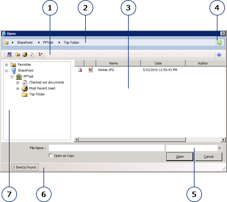Click the scroll right arrow

point(223,140)
